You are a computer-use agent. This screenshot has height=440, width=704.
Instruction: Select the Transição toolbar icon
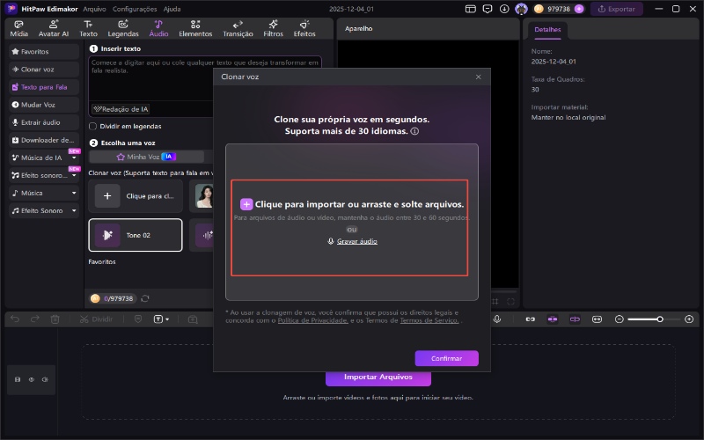point(238,28)
